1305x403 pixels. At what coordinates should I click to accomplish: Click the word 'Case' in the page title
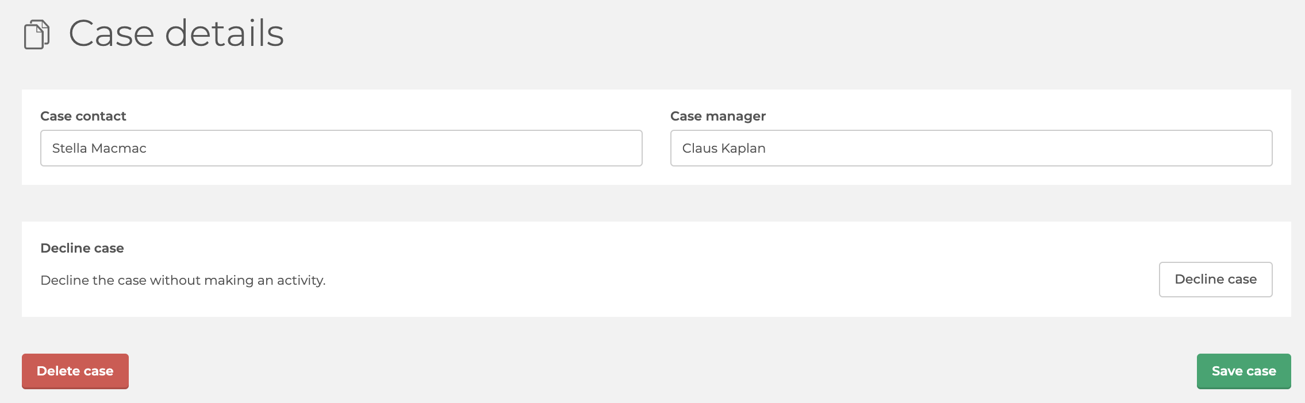pyautogui.click(x=112, y=33)
